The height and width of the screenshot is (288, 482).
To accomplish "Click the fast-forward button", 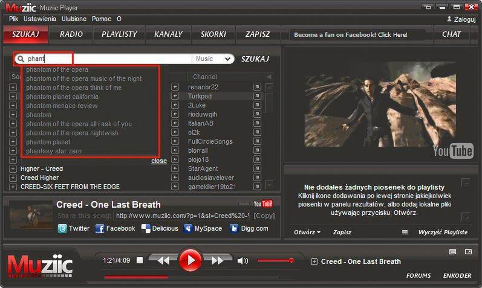I will [x=218, y=261].
